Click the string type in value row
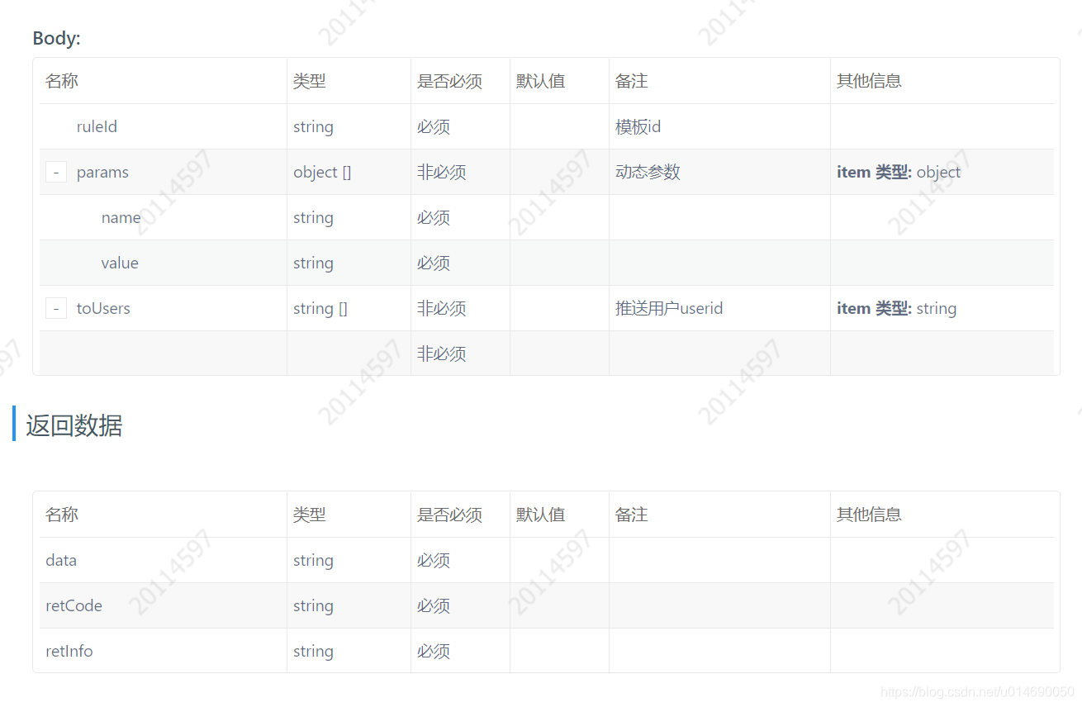 pyautogui.click(x=313, y=263)
